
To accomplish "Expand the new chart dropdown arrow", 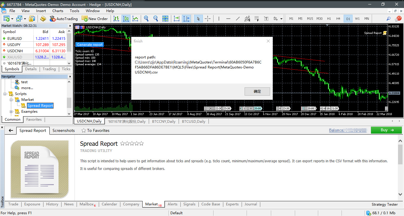I will pos(12,19).
